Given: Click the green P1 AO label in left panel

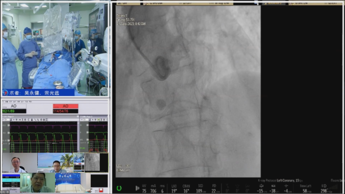Looking at the screenshot, I should [4, 149].
